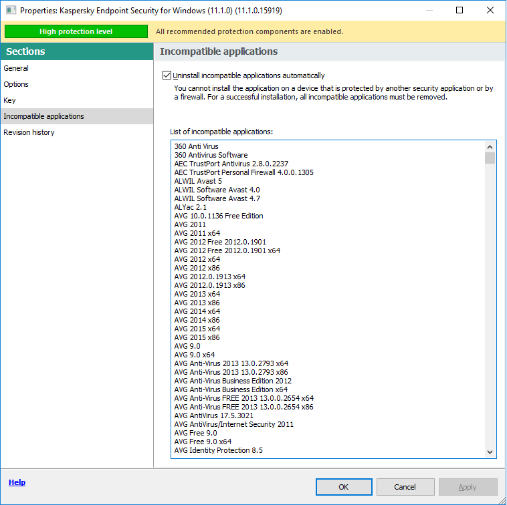The image size is (507, 505).
Task: Open the Key section
Action: pyautogui.click(x=77, y=100)
